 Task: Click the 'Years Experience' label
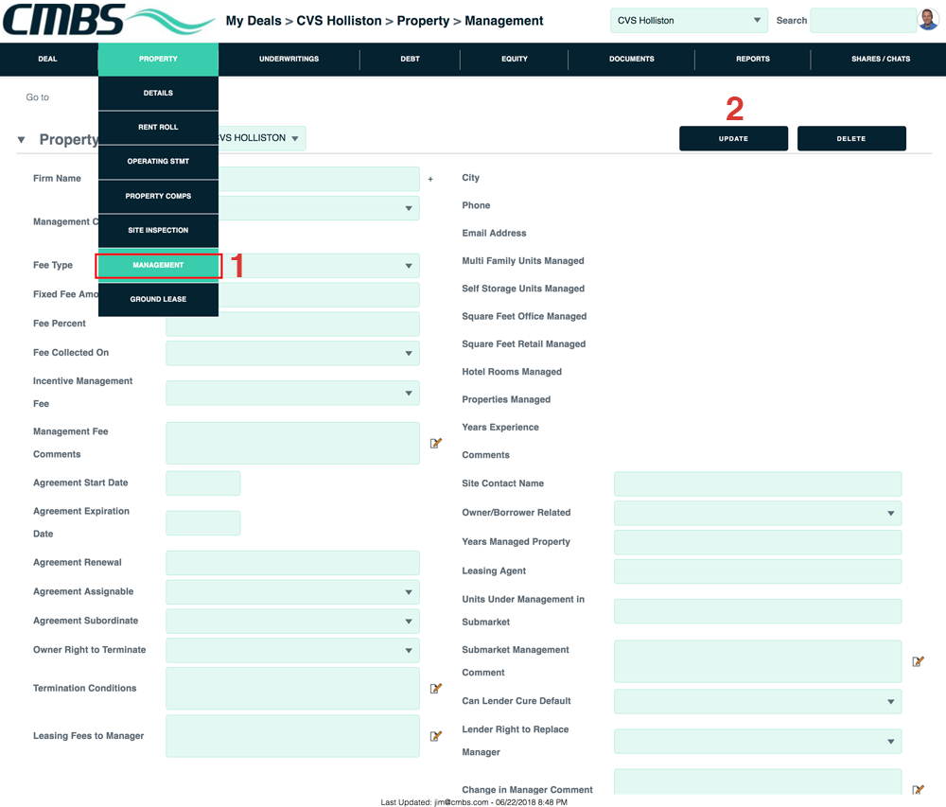point(500,427)
